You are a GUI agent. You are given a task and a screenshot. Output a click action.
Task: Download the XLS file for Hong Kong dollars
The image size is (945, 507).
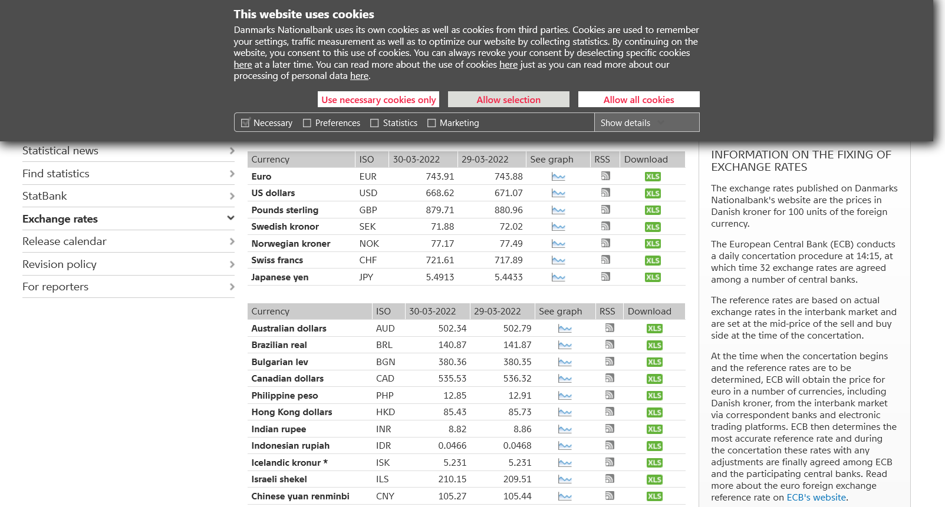coord(654,413)
